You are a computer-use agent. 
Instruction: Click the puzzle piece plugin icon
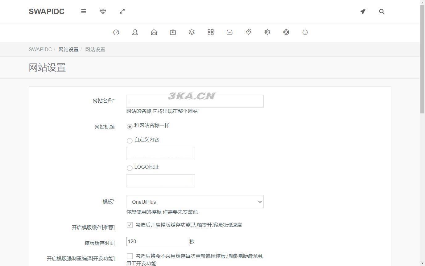click(248, 32)
